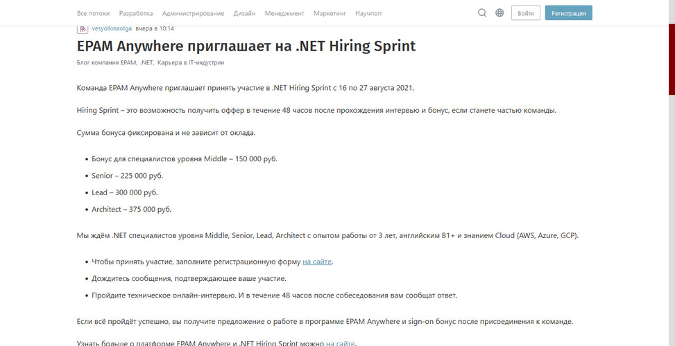Open the 'Все потоки' menu item
Image resolution: width=675 pixels, height=346 pixels.
(94, 13)
